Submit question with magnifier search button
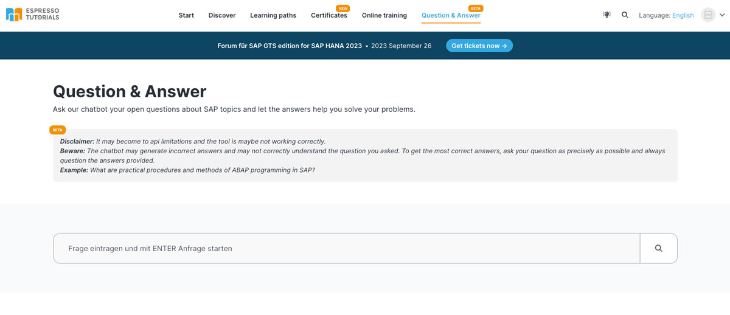The width and height of the screenshot is (730, 315). coord(659,248)
